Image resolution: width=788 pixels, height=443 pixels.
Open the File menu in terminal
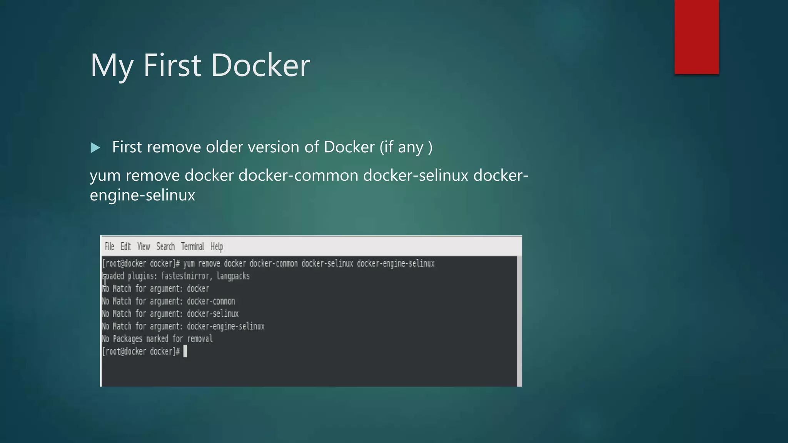click(x=109, y=246)
